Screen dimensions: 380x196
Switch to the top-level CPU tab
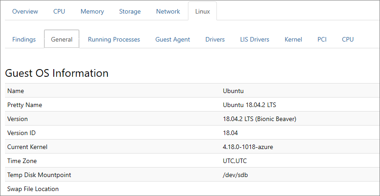coord(59,11)
